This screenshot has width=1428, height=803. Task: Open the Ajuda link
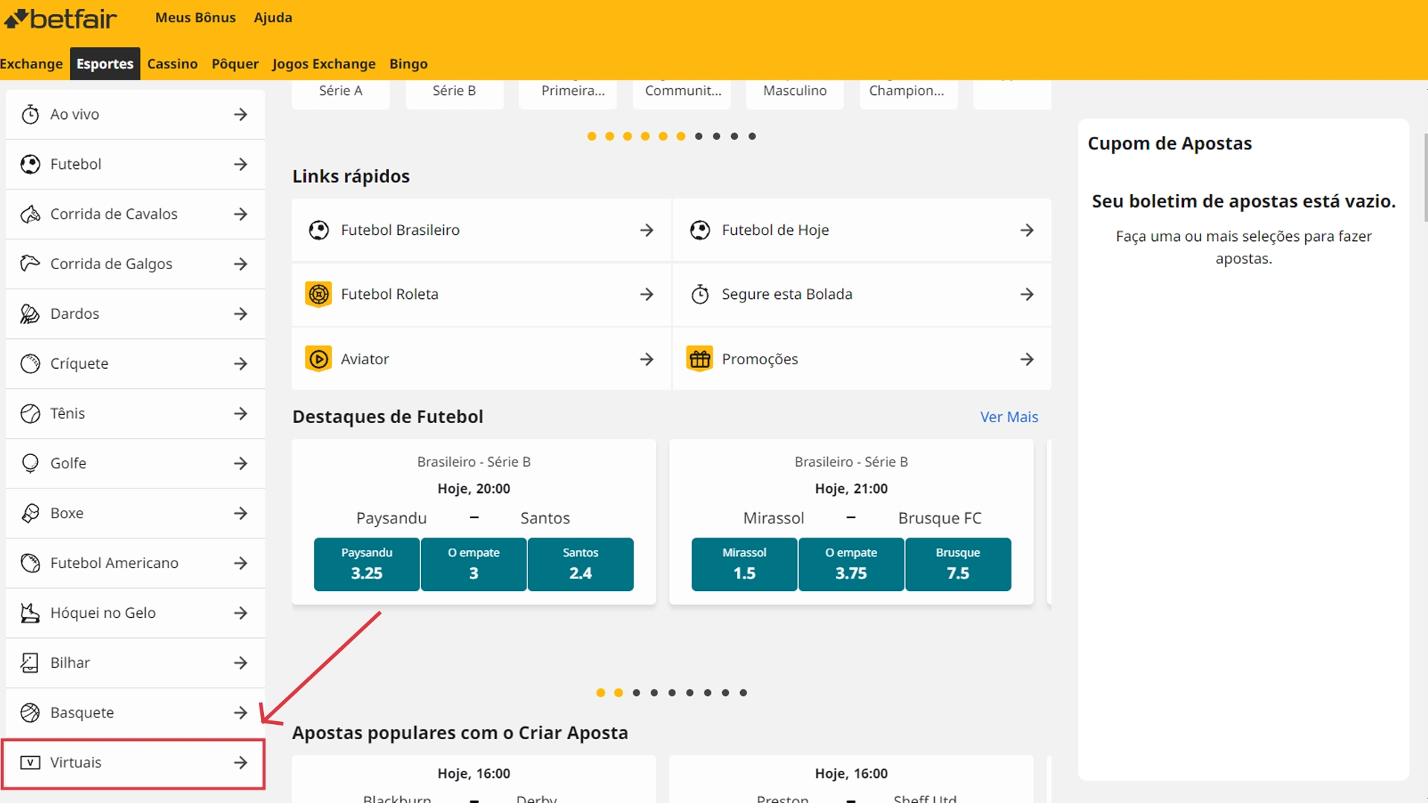pos(273,17)
